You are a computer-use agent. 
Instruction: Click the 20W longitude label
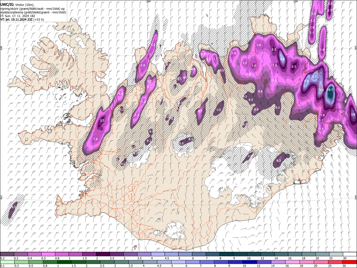coord(148,1)
